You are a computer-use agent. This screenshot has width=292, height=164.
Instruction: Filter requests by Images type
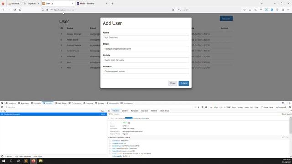pyautogui.click(x=240, y=107)
